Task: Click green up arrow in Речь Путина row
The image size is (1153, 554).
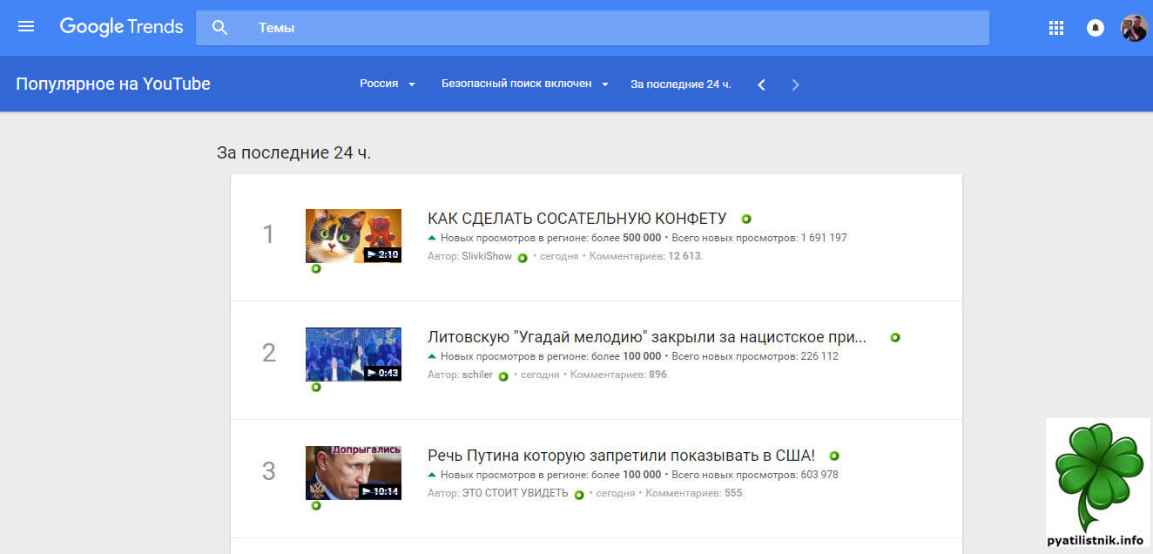Action: (432, 475)
